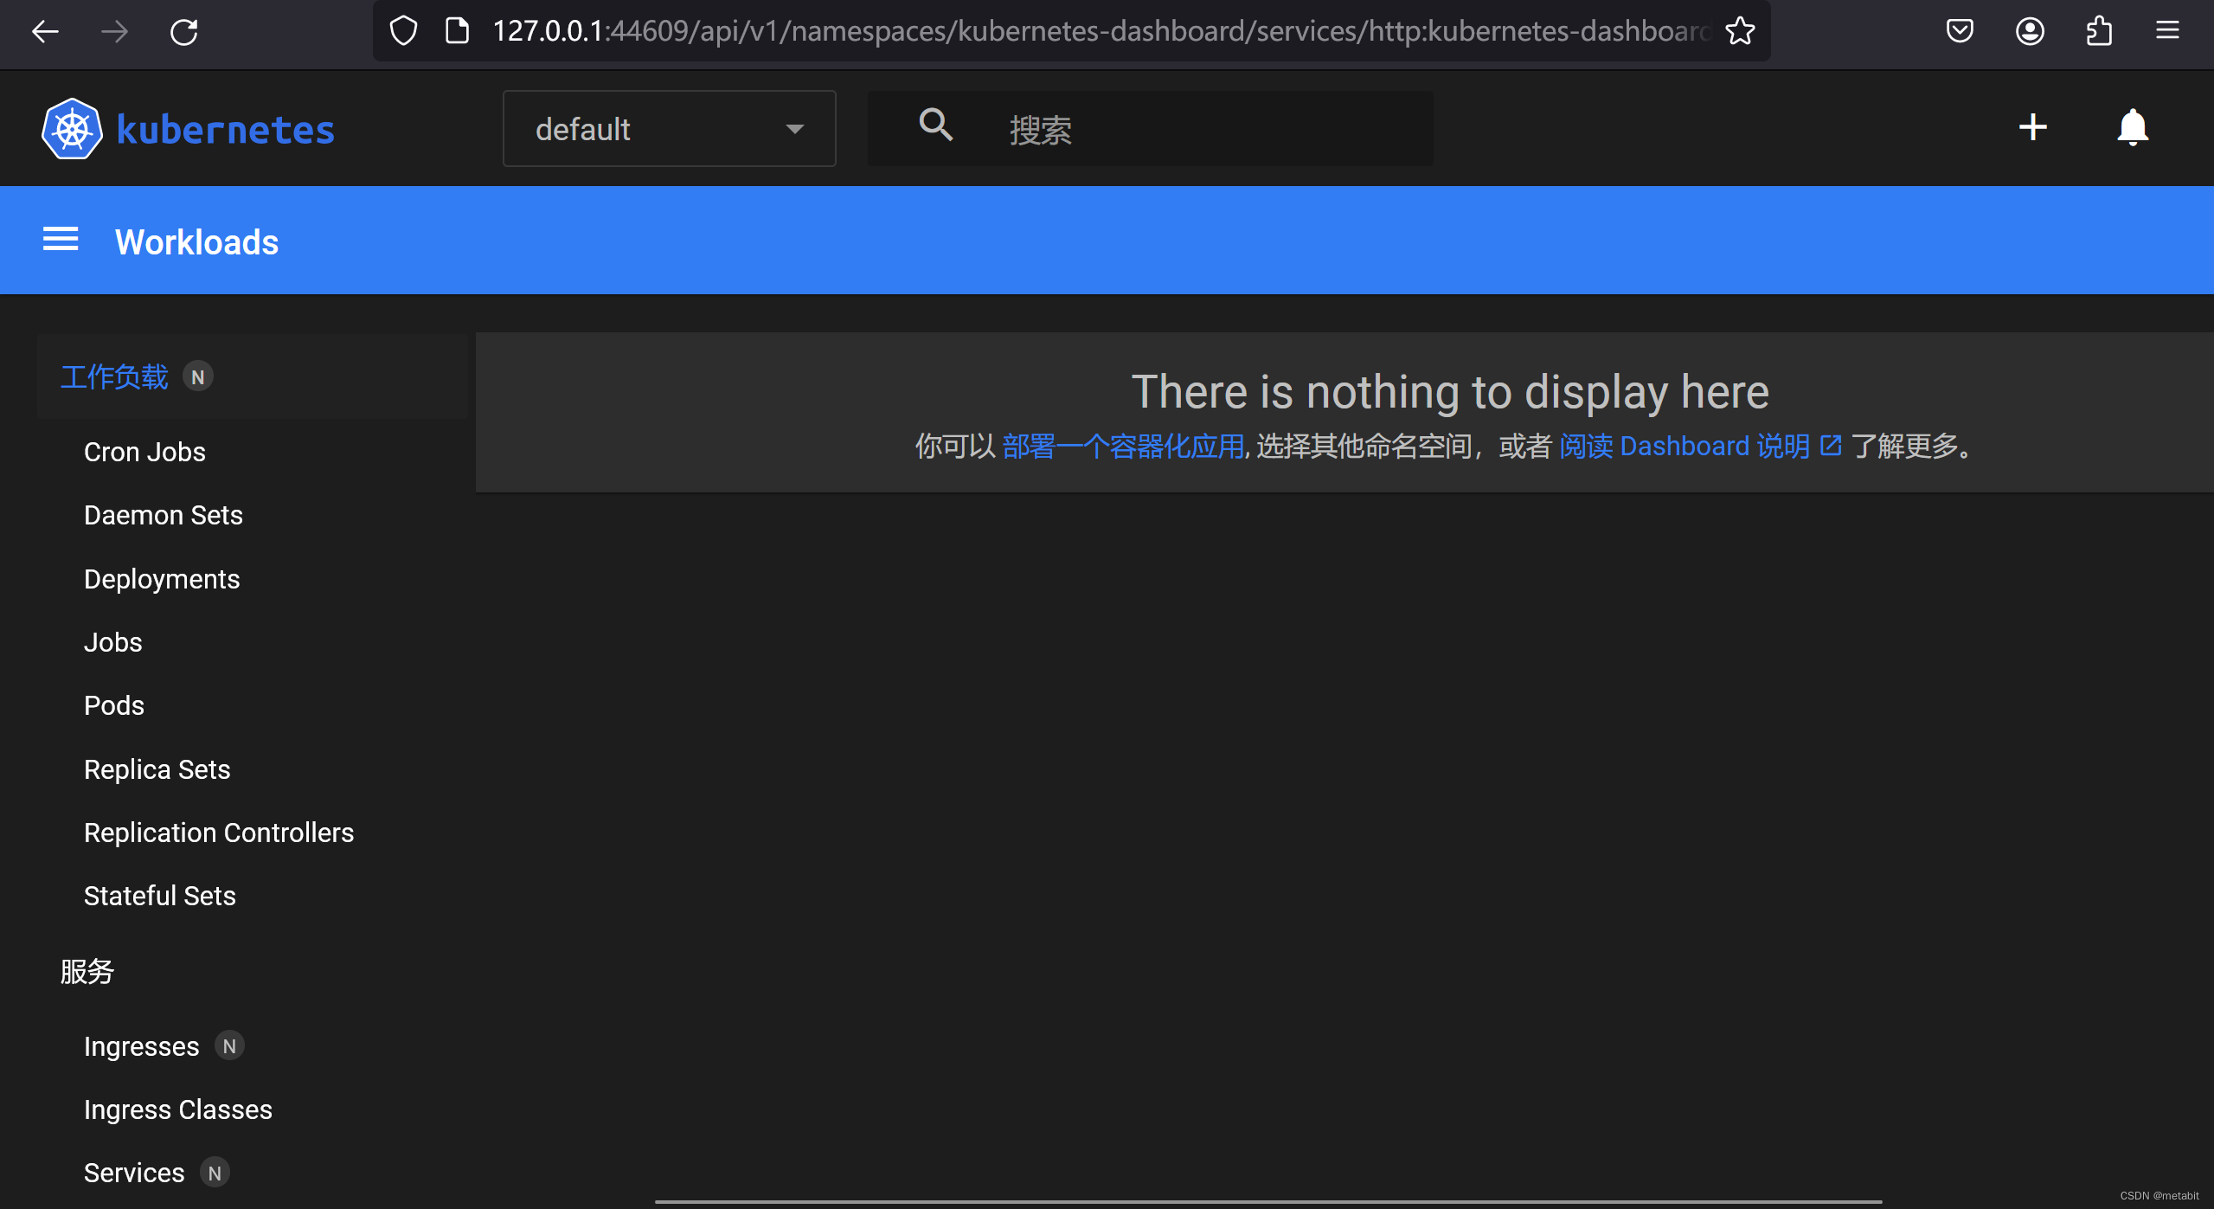The image size is (2214, 1209).
Task: Open the default namespace dropdown
Action: (x=669, y=129)
